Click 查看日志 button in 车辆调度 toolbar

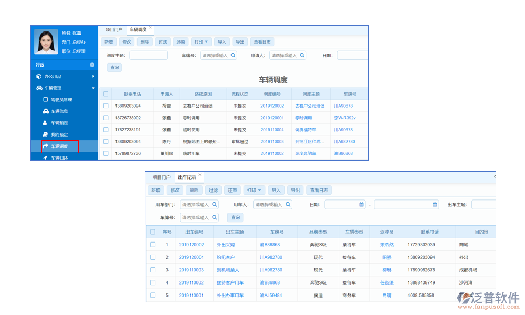tap(262, 42)
